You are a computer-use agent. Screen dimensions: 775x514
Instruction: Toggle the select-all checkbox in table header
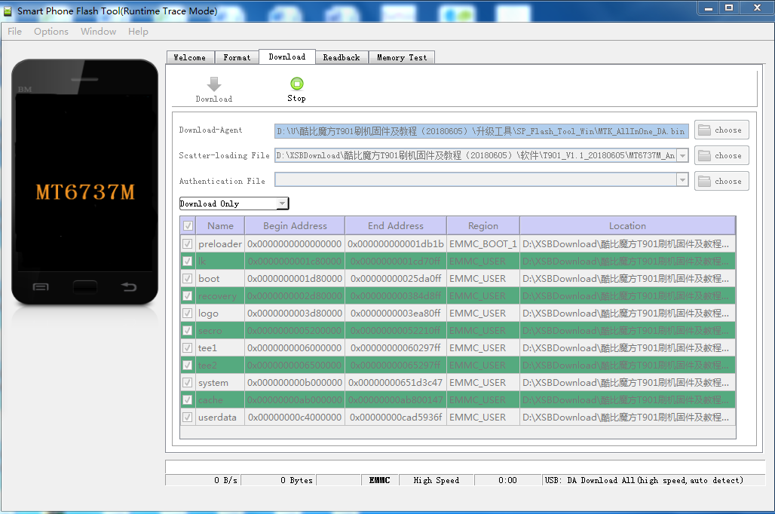click(188, 226)
